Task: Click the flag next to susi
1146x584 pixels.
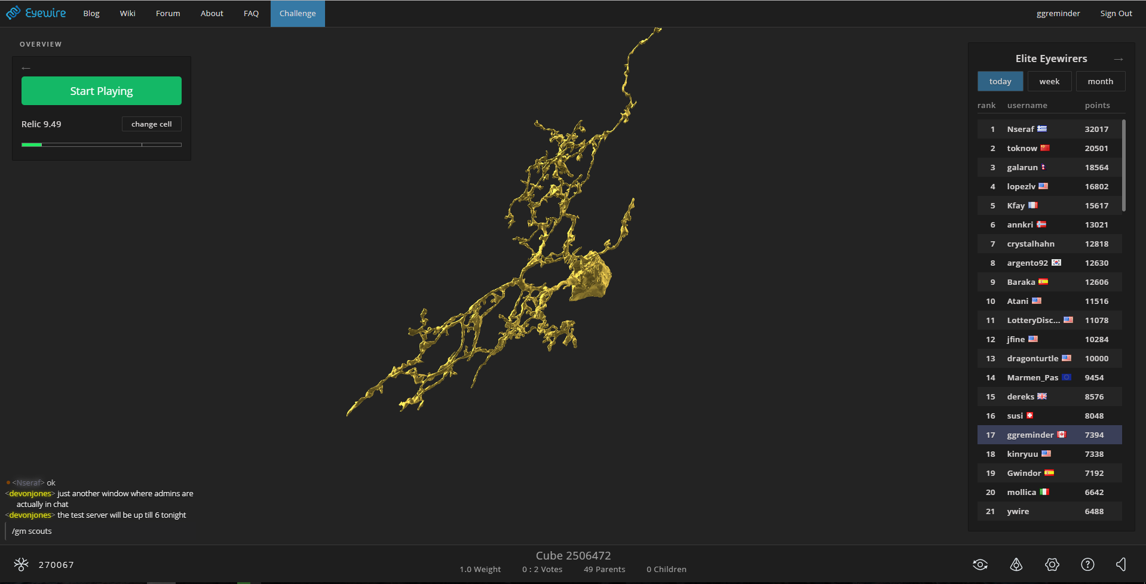Action: pyautogui.click(x=1030, y=416)
